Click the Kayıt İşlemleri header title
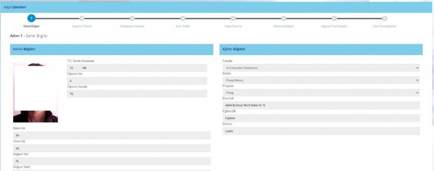 tap(15, 7)
